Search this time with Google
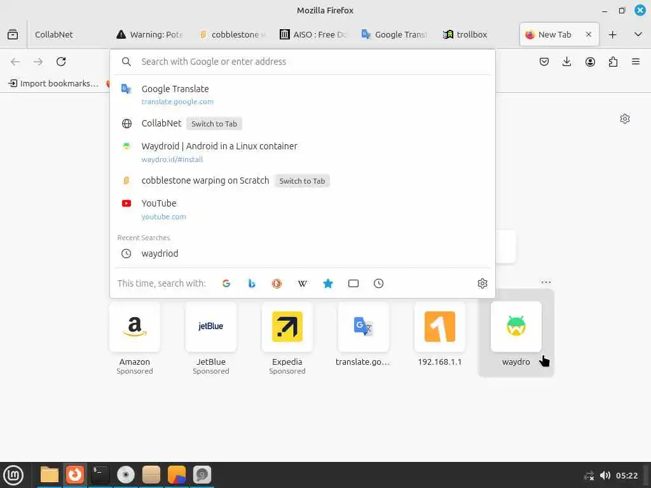The width and height of the screenshot is (651, 488). click(226, 283)
